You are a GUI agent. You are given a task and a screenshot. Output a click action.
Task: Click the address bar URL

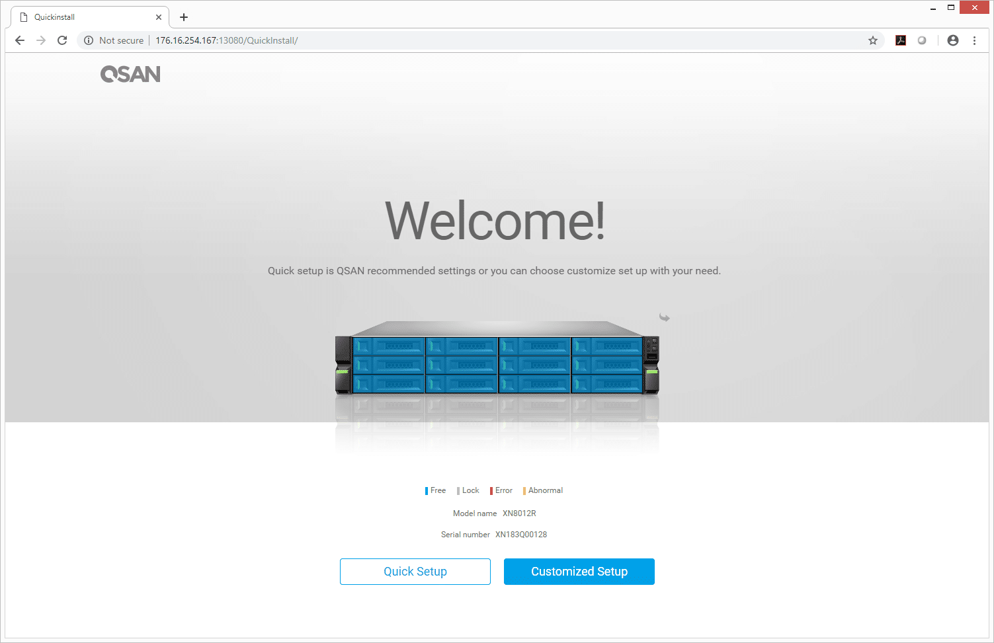[227, 40]
